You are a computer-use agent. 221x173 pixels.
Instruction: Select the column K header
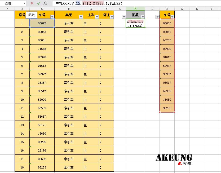[182, 9]
